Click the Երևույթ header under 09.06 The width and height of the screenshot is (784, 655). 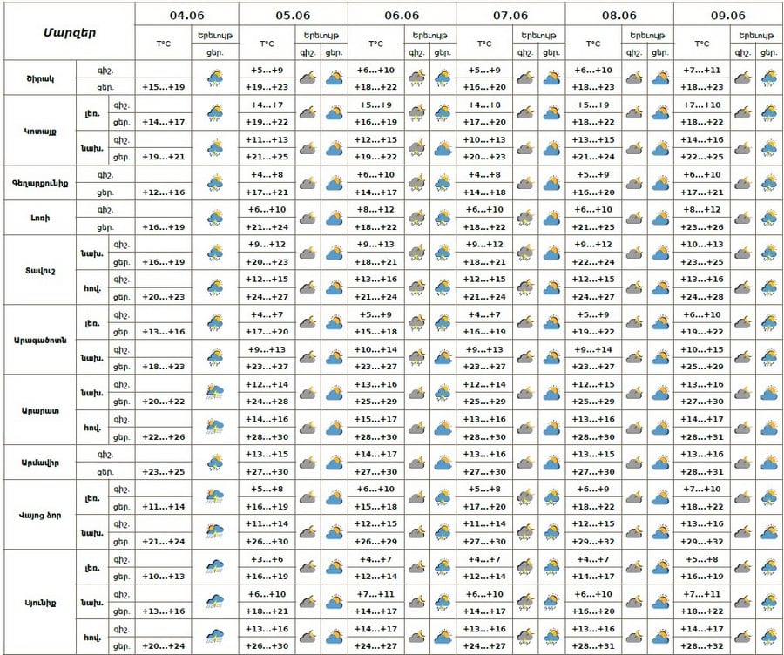(755, 36)
